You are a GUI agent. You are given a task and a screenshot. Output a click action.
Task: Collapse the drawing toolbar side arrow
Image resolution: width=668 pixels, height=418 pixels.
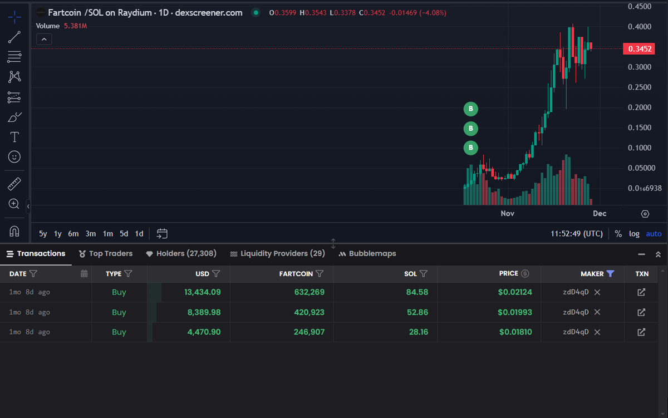pos(28,206)
